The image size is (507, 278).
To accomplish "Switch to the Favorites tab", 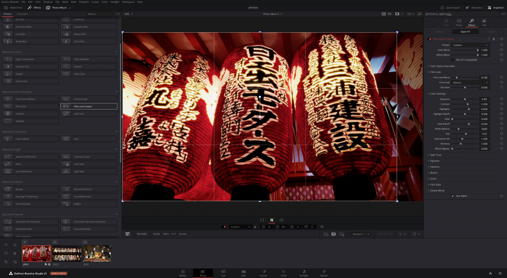I will pyautogui.click(x=22, y=14).
